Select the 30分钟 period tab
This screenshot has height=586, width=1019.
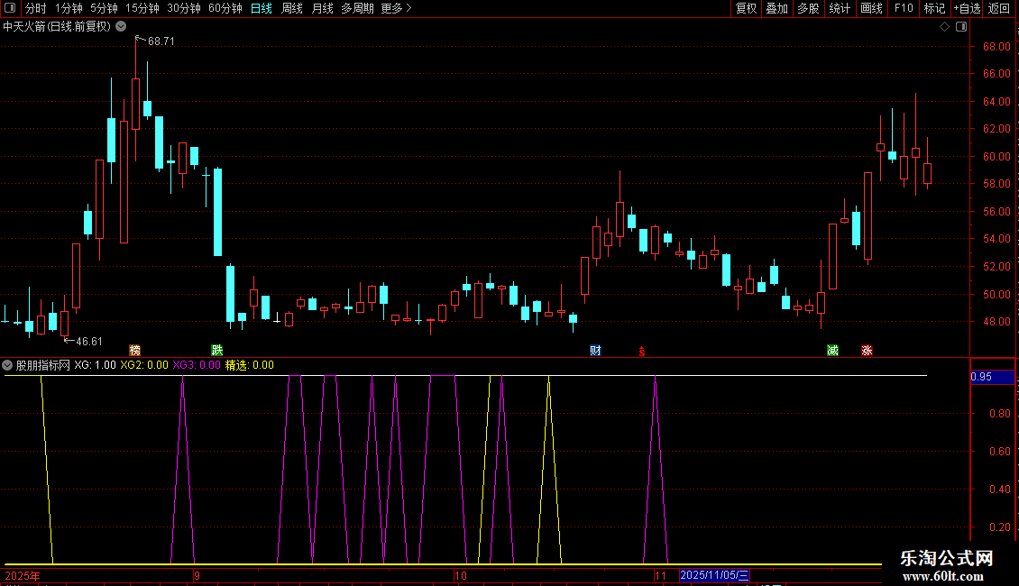click(x=184, y=8)
